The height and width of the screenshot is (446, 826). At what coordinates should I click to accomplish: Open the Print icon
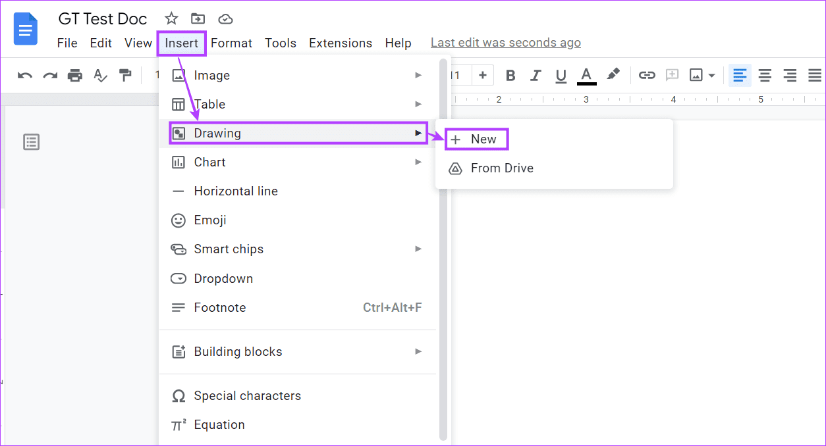tap(74, 75)
